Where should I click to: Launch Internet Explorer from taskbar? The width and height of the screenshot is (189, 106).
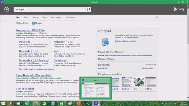(x=27, y=103)
